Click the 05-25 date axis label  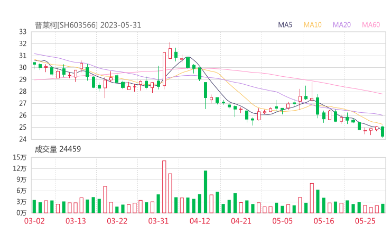(x=365, y=221)
